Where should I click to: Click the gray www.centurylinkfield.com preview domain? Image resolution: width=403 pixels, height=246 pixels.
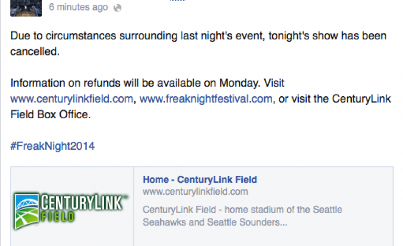click(x=195, y=192)
